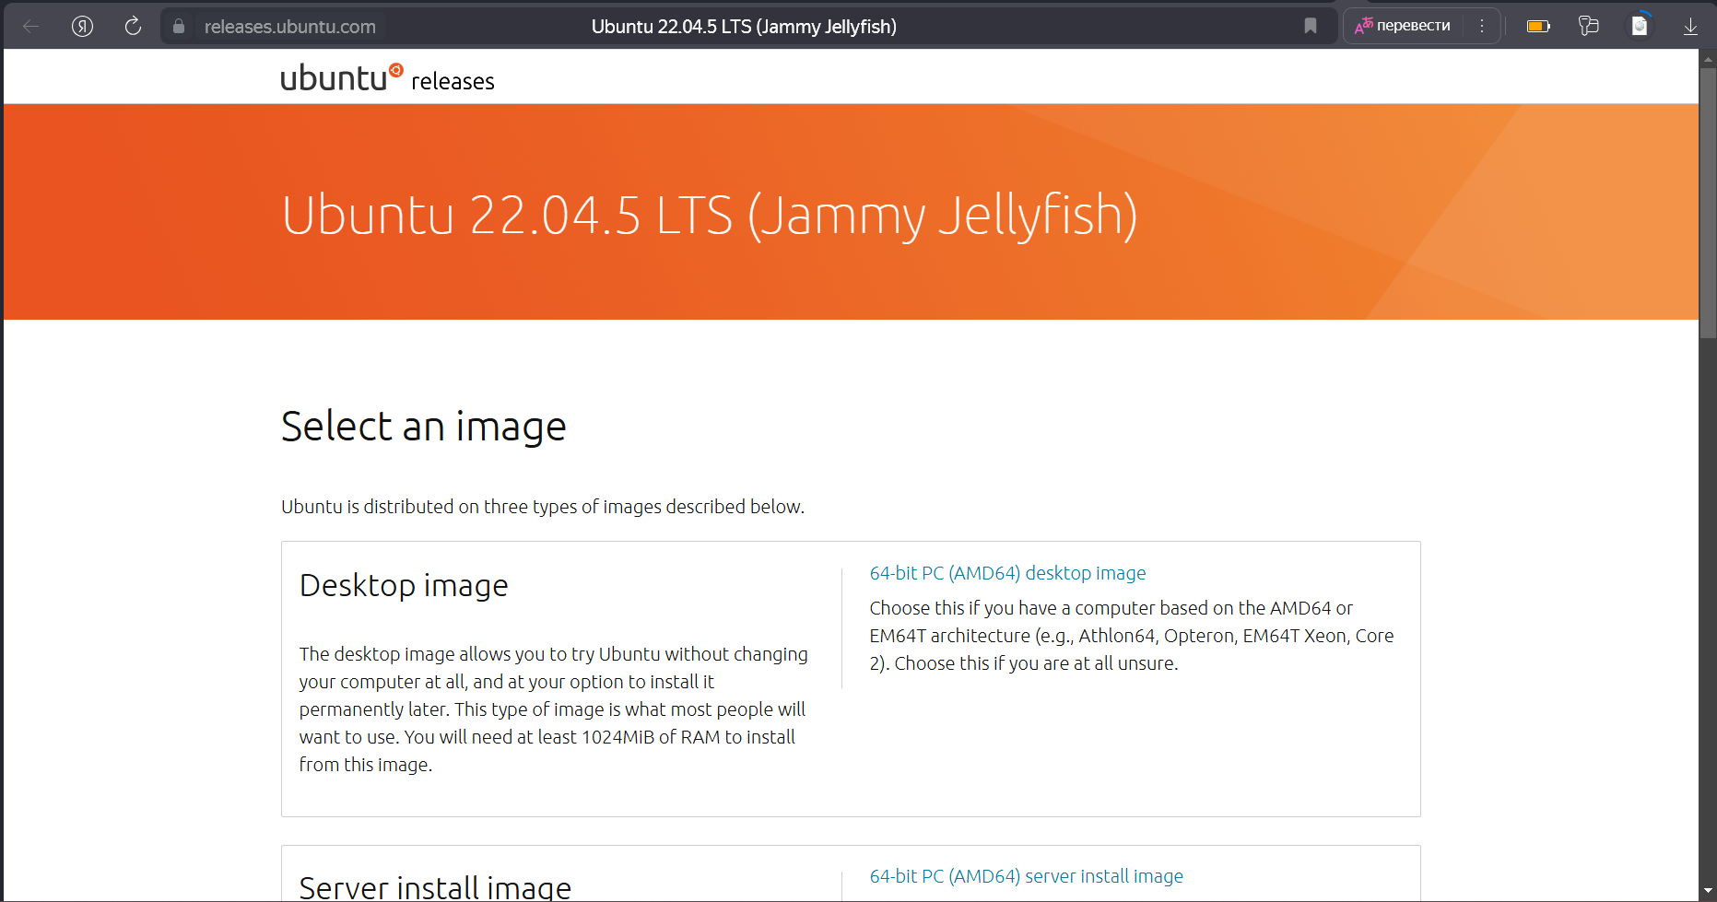Open 64-bit PC (AMD64) server install image link
Image resolution: width=1717 pixels, height=902 pixels.
(1026, 876)
